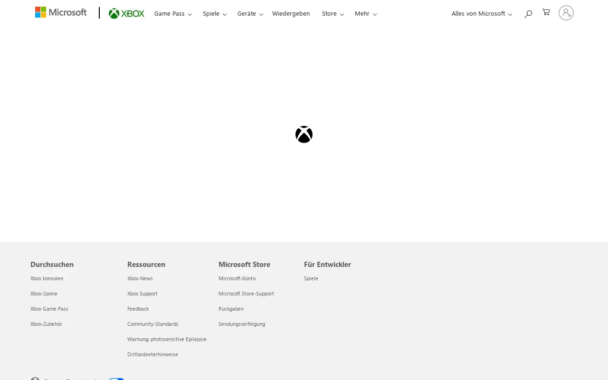Open the Feedback footer link
Viewport: 608px width, 380px height.
[x=138, y=309]
